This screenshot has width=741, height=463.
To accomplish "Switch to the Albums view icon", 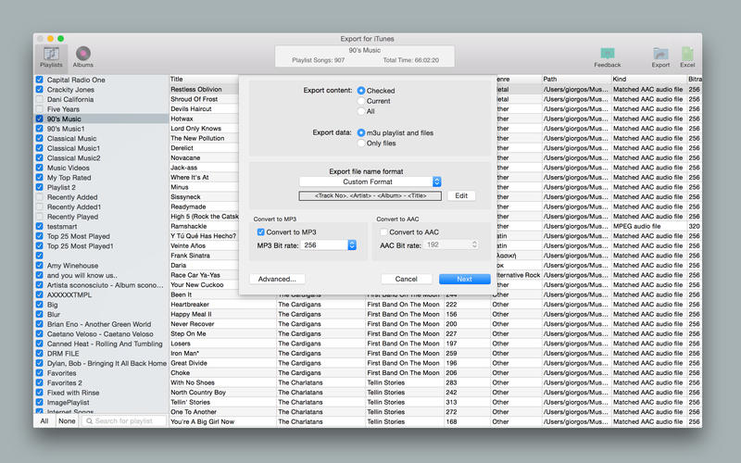I will click(83, 57).
